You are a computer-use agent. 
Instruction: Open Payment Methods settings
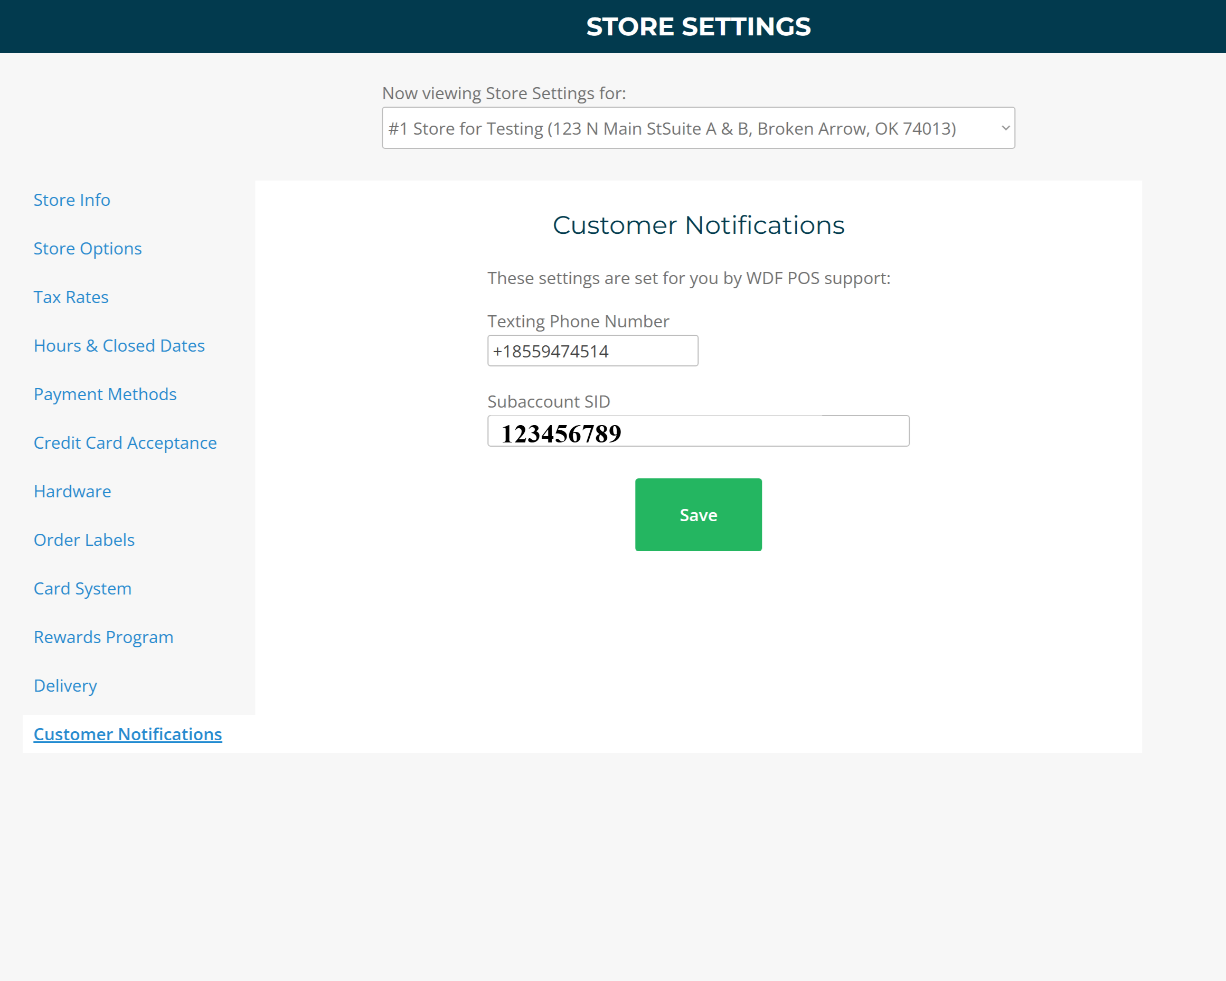105,394
